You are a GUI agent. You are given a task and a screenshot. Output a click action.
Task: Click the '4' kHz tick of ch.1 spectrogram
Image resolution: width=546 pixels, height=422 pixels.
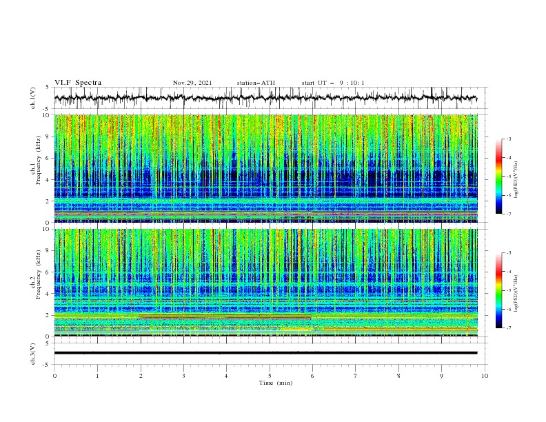pos(48,180)
